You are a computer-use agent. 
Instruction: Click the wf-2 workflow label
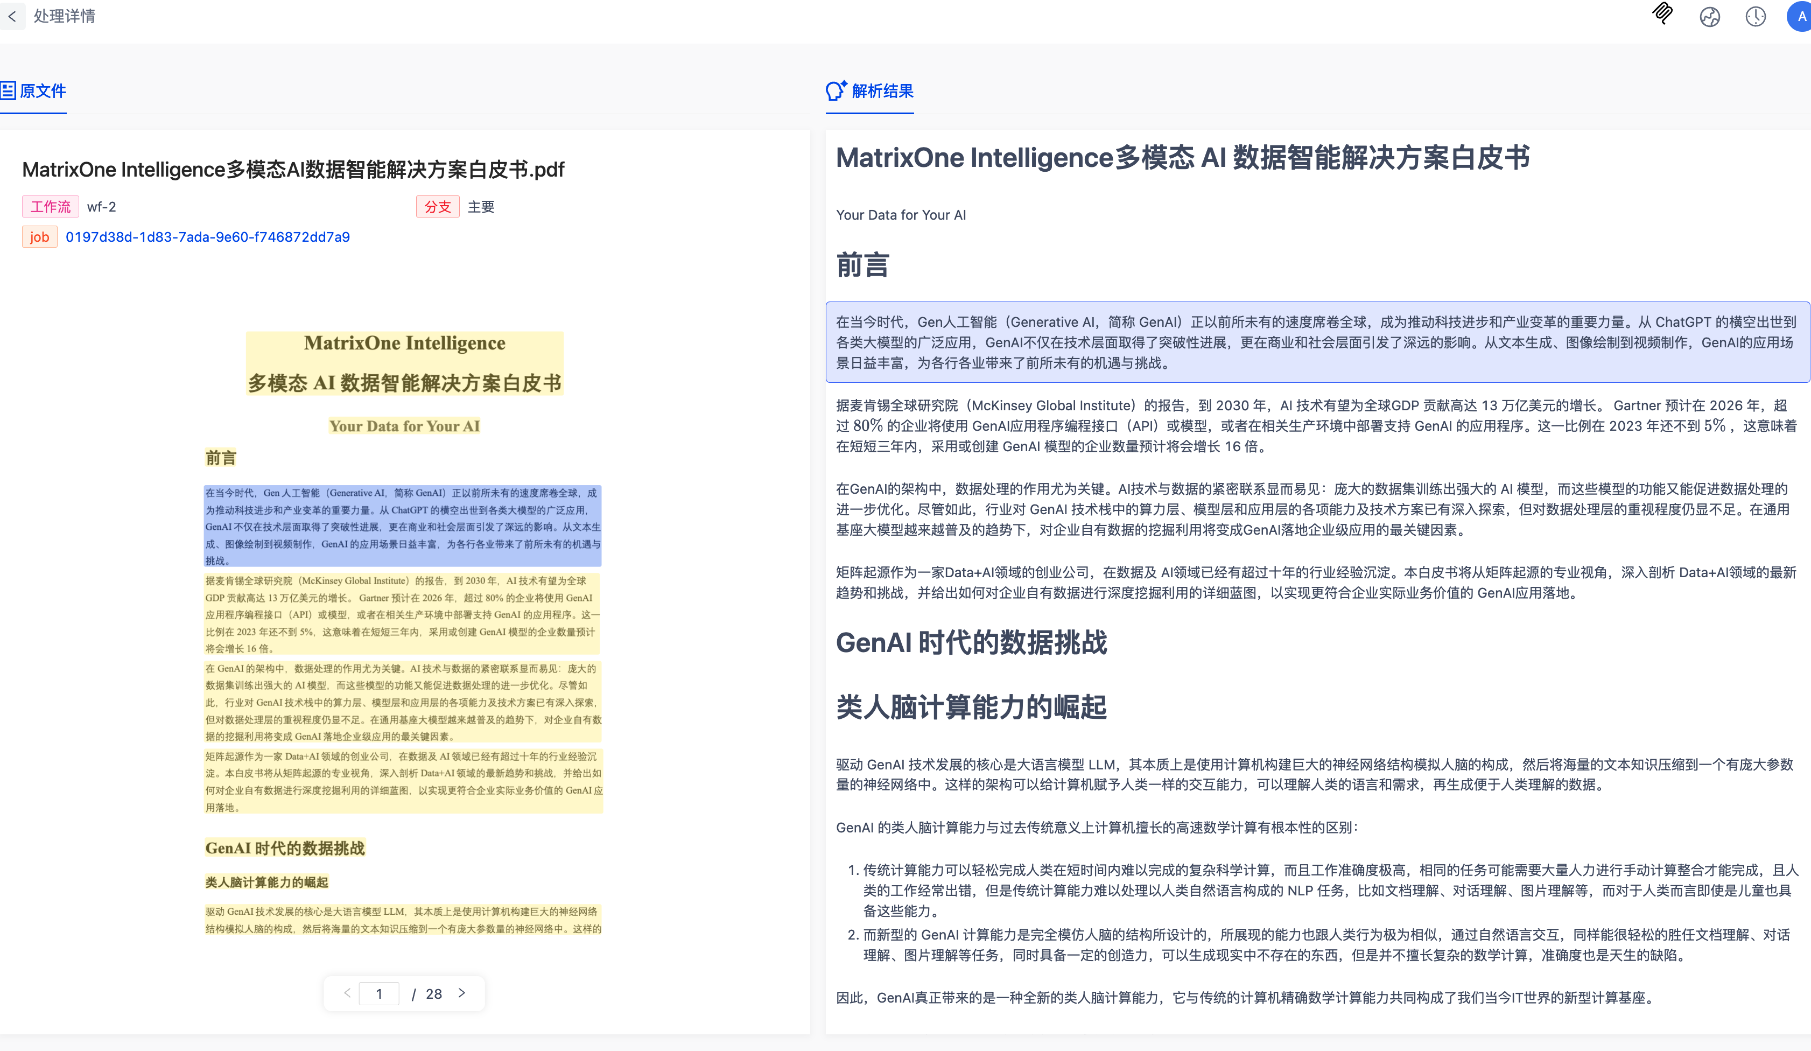[101, 206]
